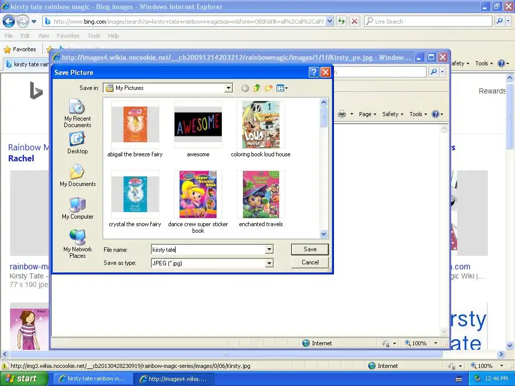The height and width of the screenshot is (386, 515).
Task: Open main window zoom level 100%
Action: pos(487,366)
